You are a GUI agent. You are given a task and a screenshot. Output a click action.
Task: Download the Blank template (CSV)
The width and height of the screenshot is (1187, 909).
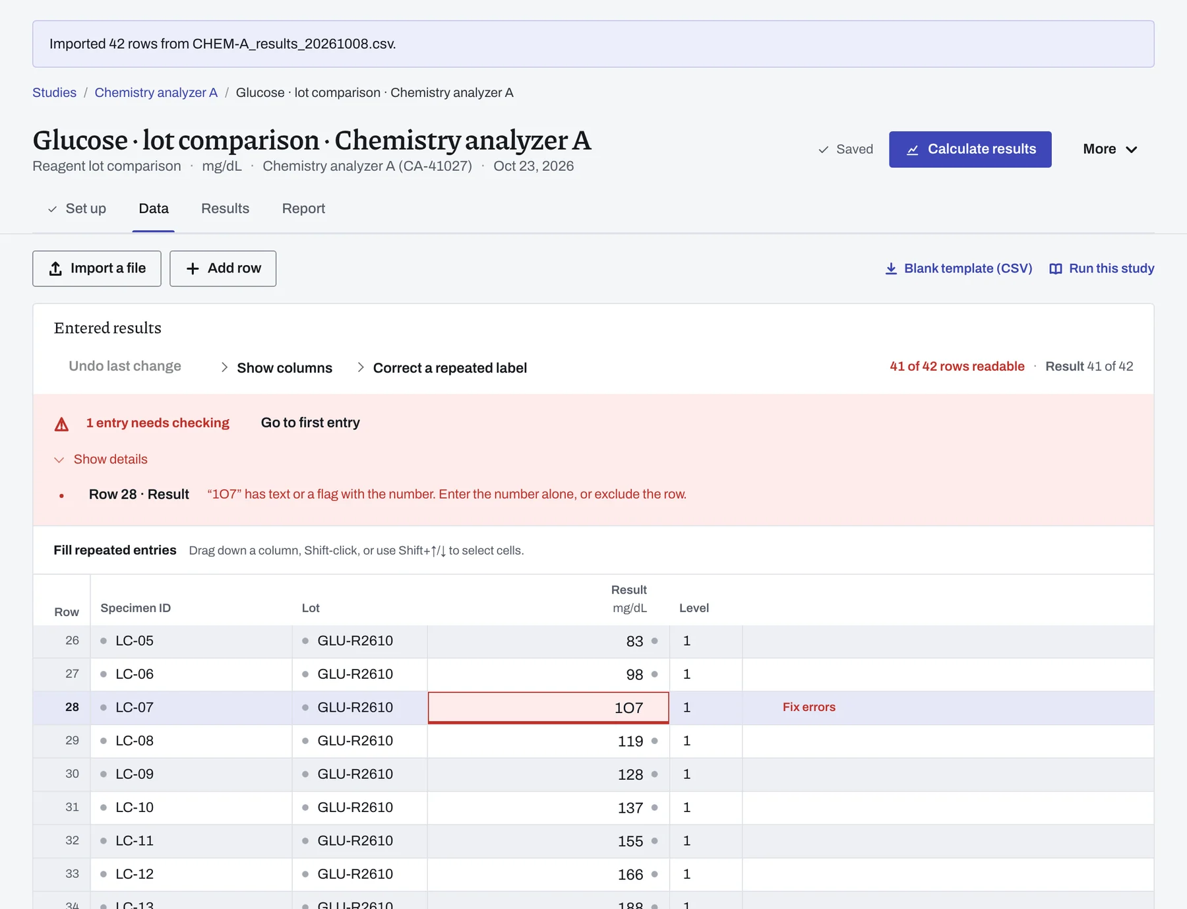[x=958, y=268]
